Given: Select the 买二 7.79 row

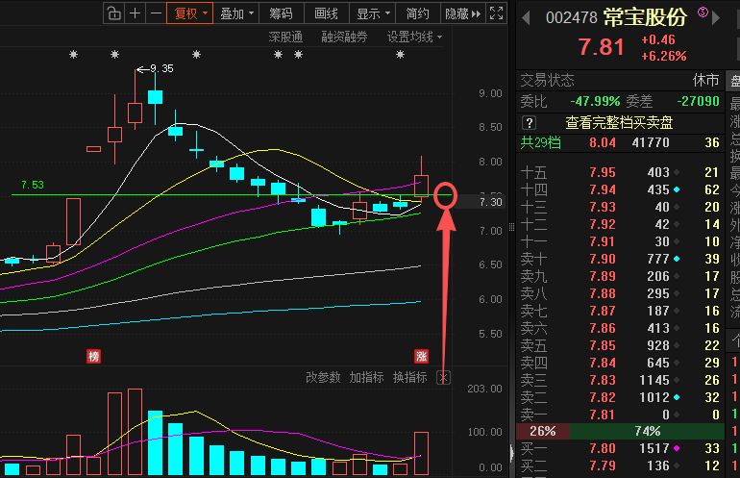Looking at the screenshot, I should point(620,465).
